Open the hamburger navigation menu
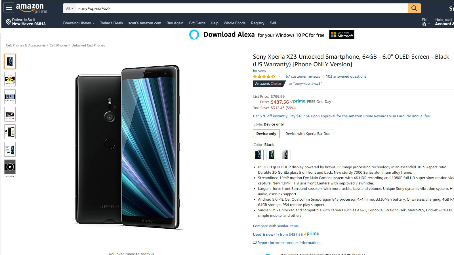Image resolution: width=454 pixels, height=255 pixels. (9, 7)
